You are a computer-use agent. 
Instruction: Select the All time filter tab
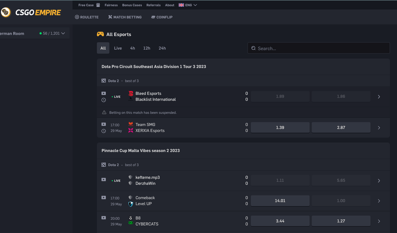[103, 48]
